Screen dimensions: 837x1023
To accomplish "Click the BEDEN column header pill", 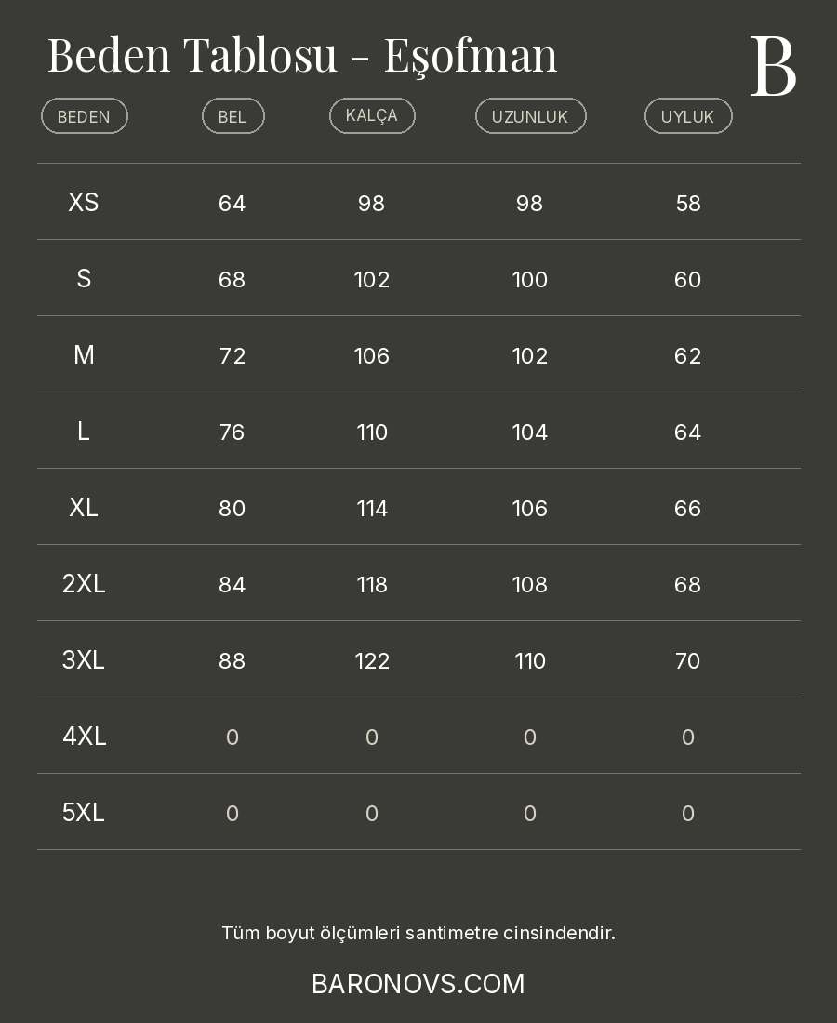I will pos(85,116).
